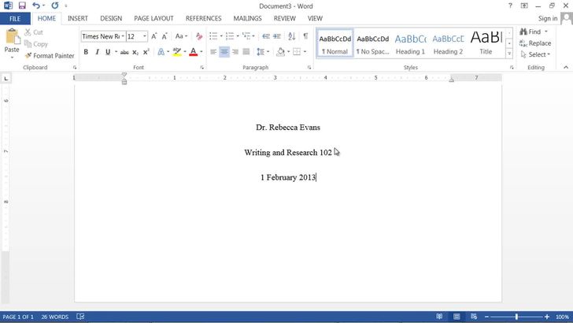Toggle italic formatting
Viewport: 573px width, 323px height.
97,52
